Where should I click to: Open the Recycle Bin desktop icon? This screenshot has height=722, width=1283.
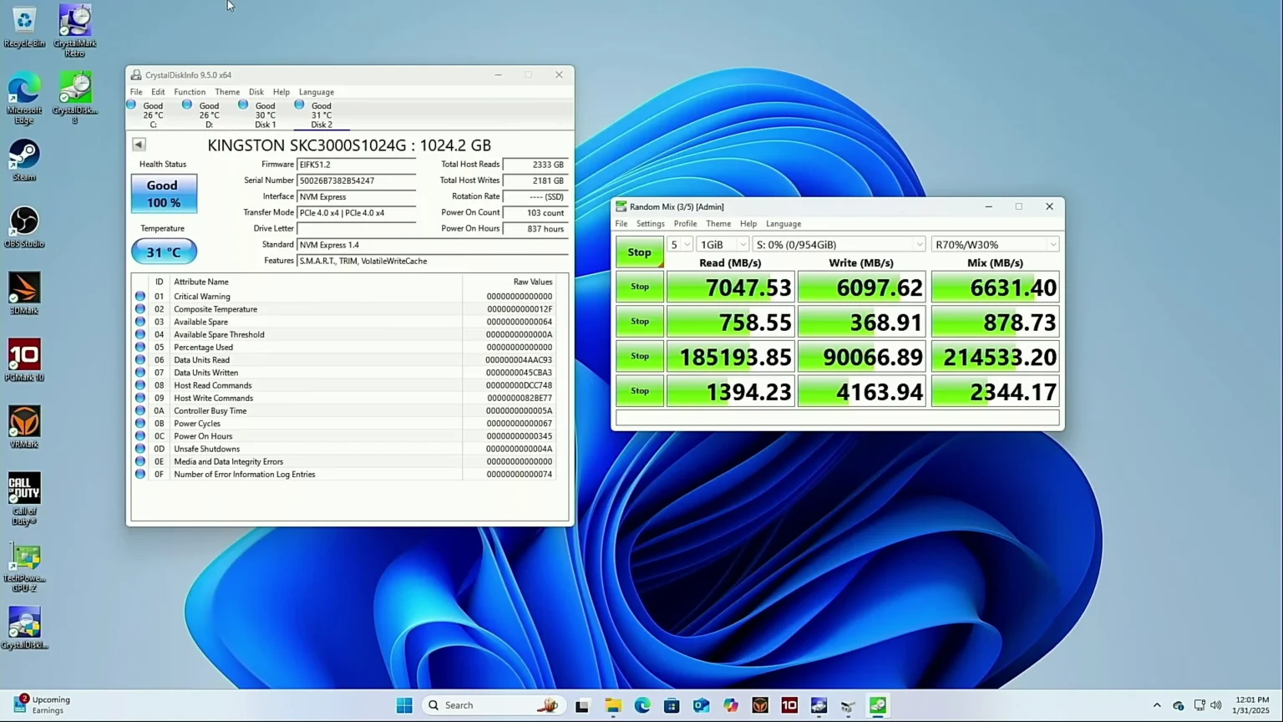click(24, 26)
